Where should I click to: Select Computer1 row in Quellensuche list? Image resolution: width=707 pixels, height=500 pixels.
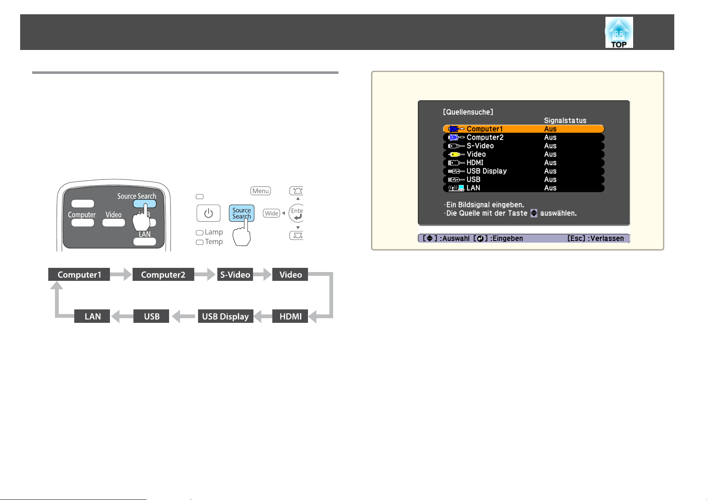click(524, 129)
